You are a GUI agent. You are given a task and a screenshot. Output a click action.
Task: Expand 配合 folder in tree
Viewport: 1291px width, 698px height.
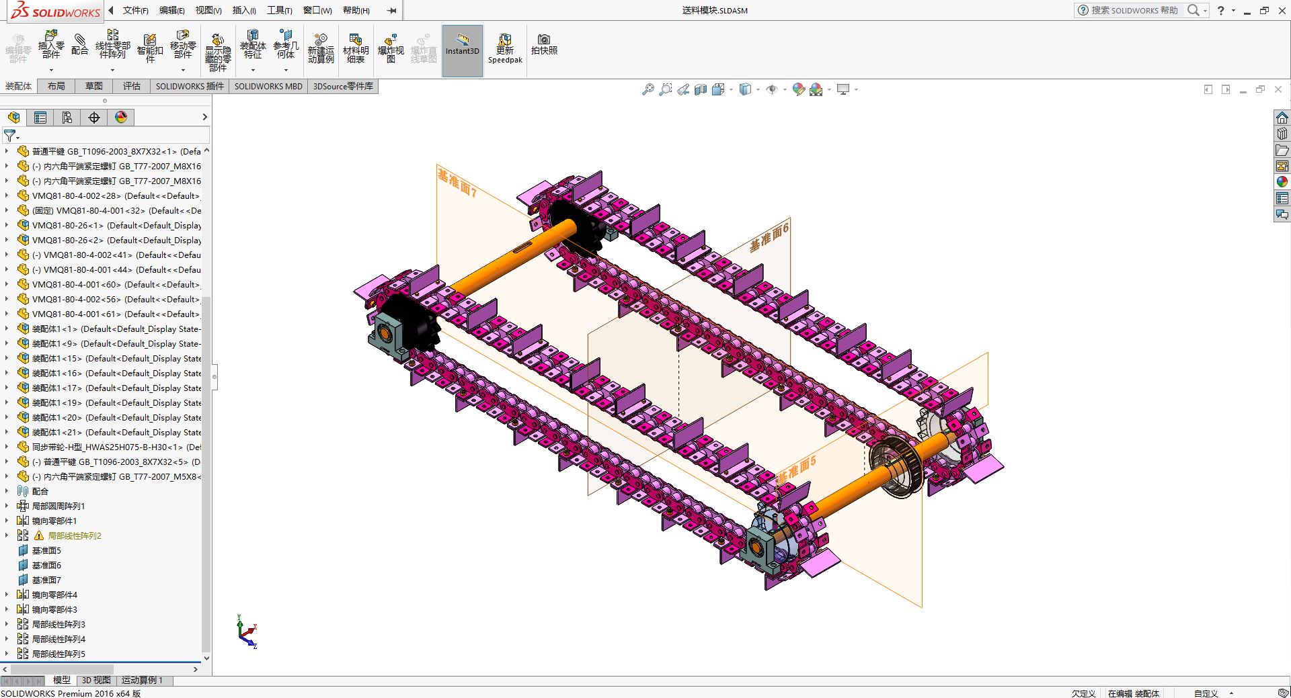coord(7,491)
